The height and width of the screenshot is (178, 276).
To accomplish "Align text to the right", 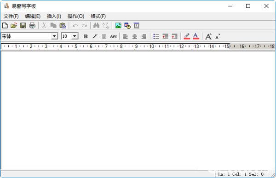I will [x=144, y=36].
